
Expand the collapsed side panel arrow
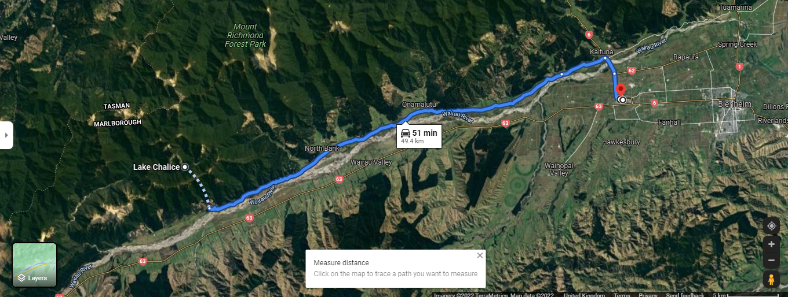[x=6, y=135]
